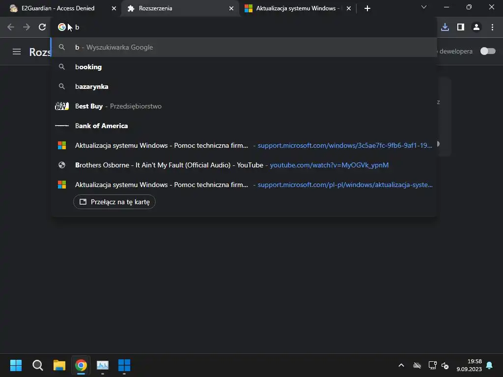
Task: Open File Explorer from the taskbar
Action: click(x=59, y=365)
